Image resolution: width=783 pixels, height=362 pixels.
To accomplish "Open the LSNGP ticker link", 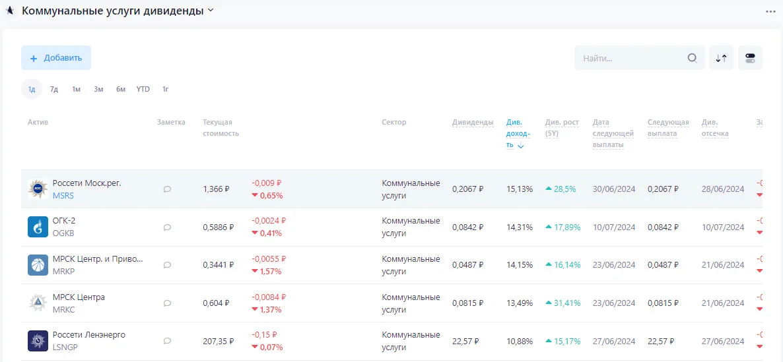I will point(65,347).
